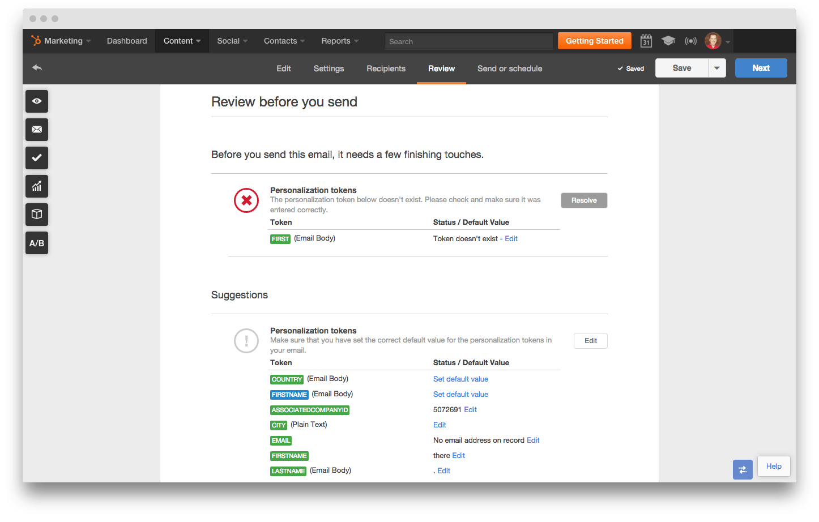
Task: Open the analytics chart icon
Action: (36, 186)
